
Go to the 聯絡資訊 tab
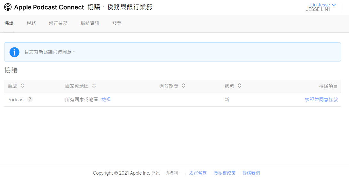coord(90,23)
